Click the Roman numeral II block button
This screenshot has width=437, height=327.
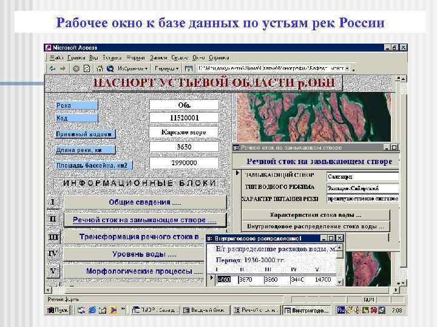click(x=53, y=219)
